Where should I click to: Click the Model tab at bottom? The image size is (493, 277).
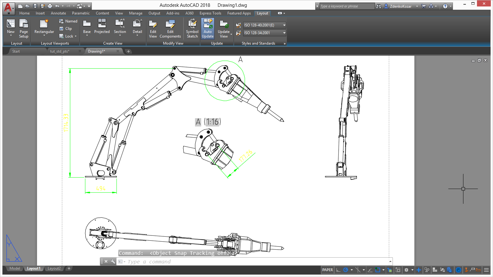click(x=15, y=268)
